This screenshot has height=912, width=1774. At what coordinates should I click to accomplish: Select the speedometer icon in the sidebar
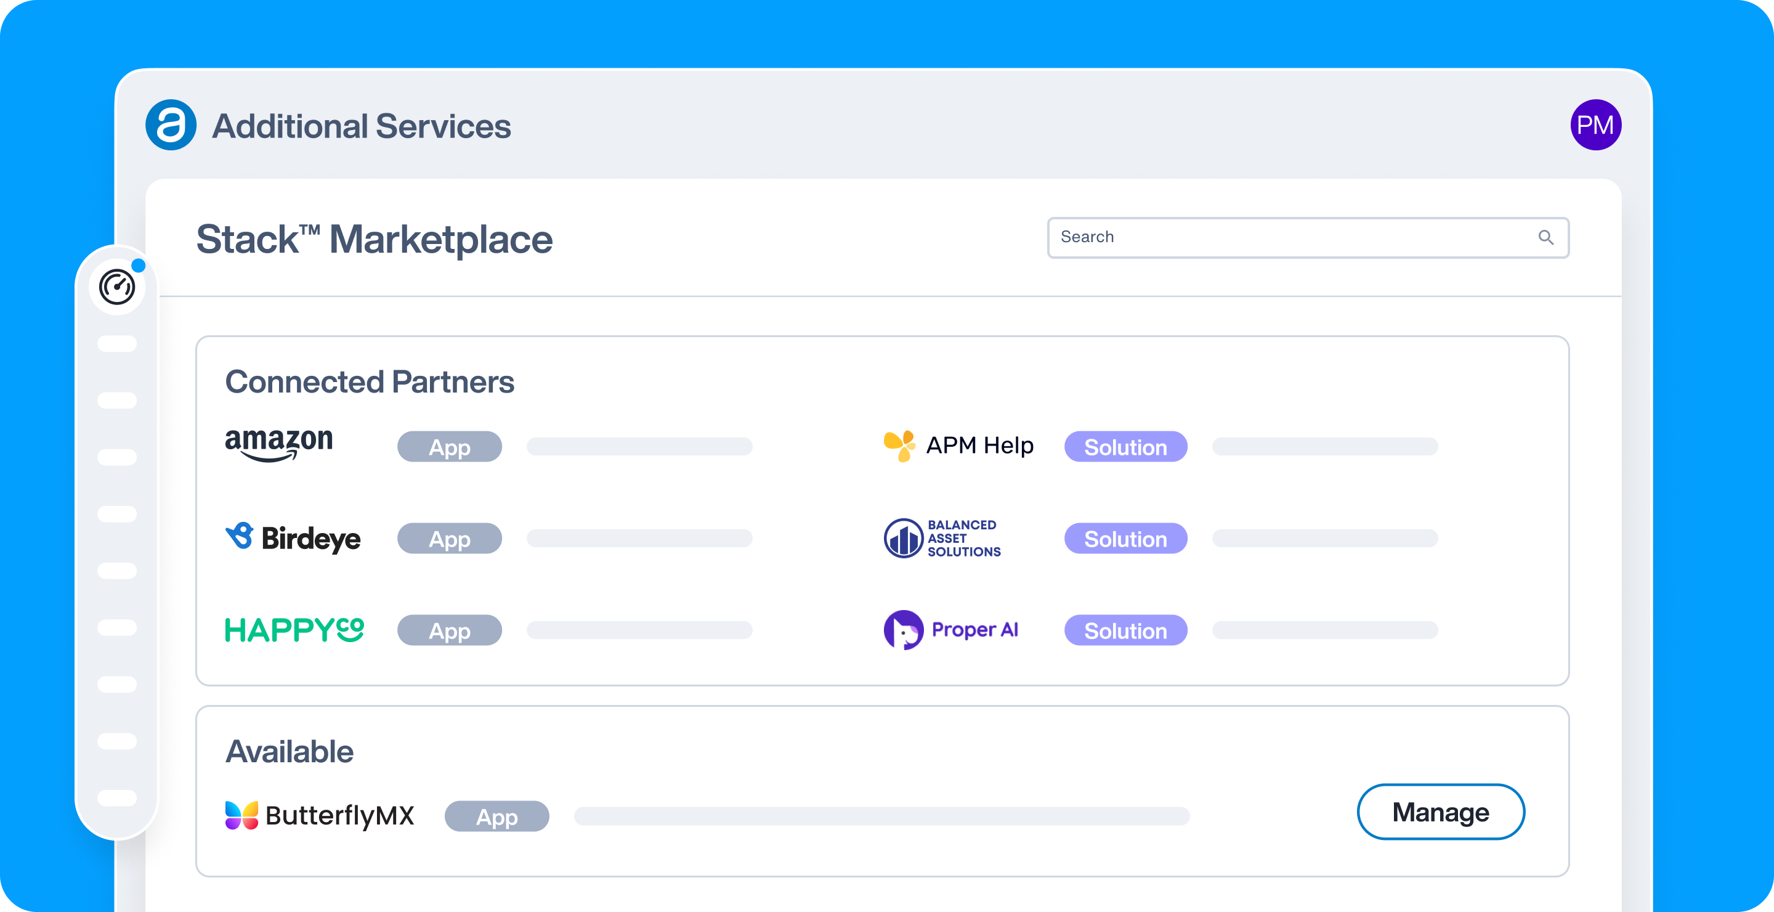point(117,288)
